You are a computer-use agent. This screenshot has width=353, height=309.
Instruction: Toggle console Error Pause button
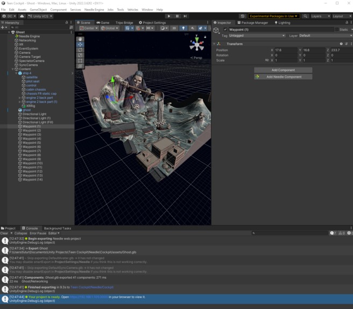pyautogui.click(x=38, y=233)
